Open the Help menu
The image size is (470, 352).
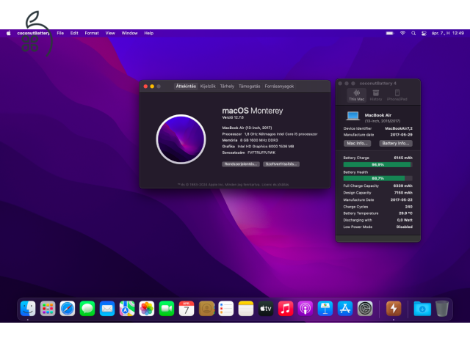click(x=148, y=33)
